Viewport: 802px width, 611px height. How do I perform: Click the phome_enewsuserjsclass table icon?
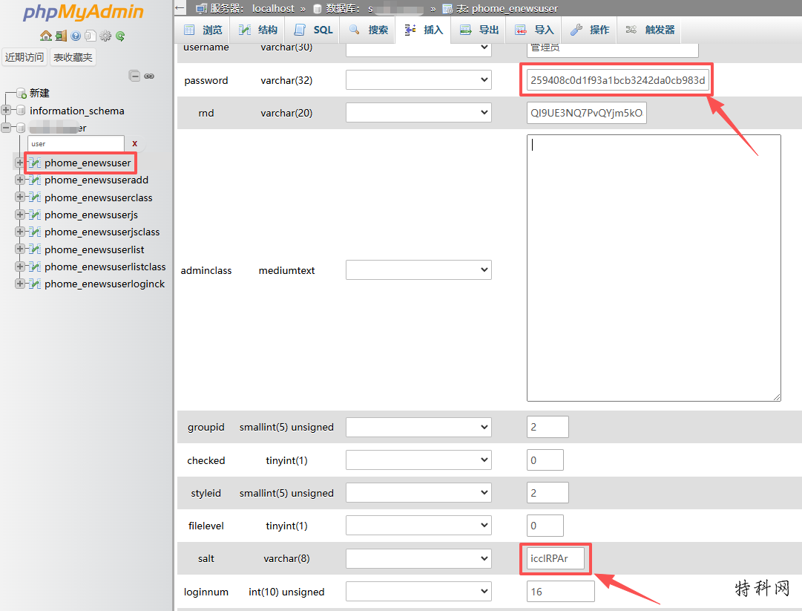[35, 232]
